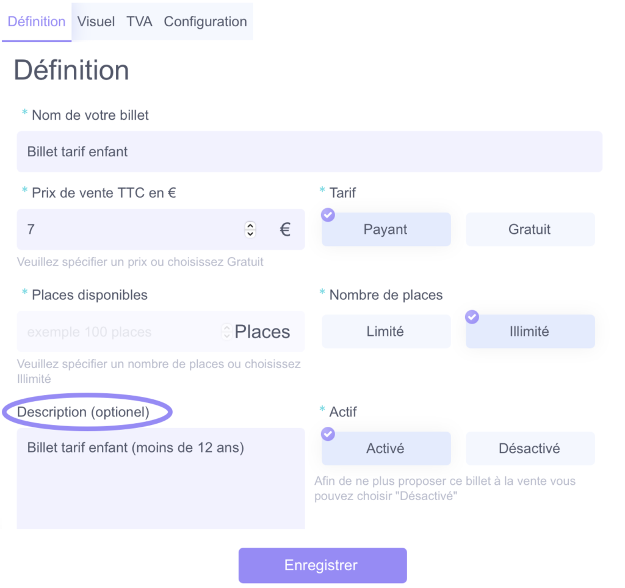Select the Définition tab

click(37, 21)
